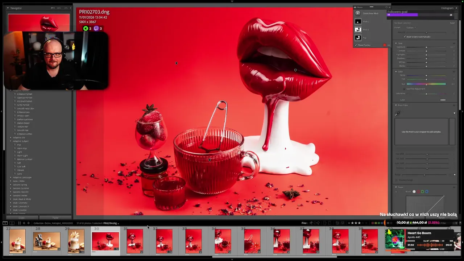Click the Navigator preview thumbnail

[39, 23]
